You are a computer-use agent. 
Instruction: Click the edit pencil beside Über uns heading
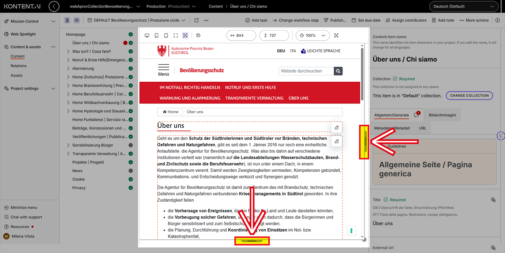click(x=337, y=127)
